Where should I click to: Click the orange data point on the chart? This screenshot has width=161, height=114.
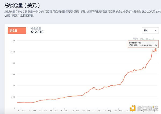(156, 50)
